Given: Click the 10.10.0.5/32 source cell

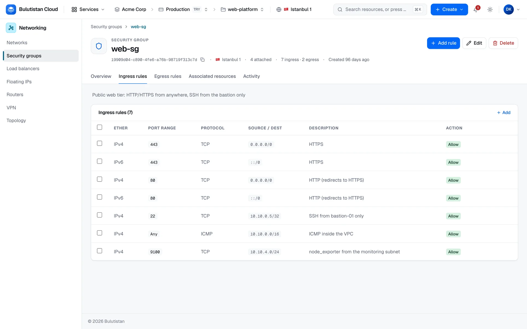Looking at the screenshot, I should [x=265, y=216].
